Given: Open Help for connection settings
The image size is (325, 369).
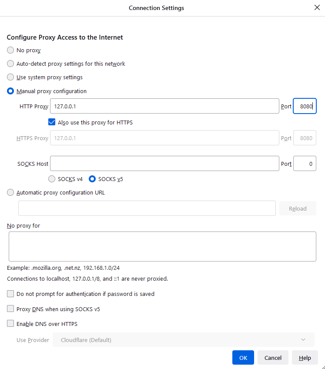Looking at the screenshot, I should (305, 358).
